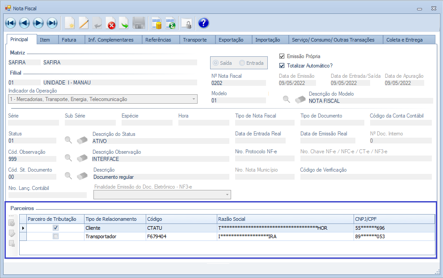
Task: Select the Cliente row in Parceiros
Action: (x=114, y=228)
